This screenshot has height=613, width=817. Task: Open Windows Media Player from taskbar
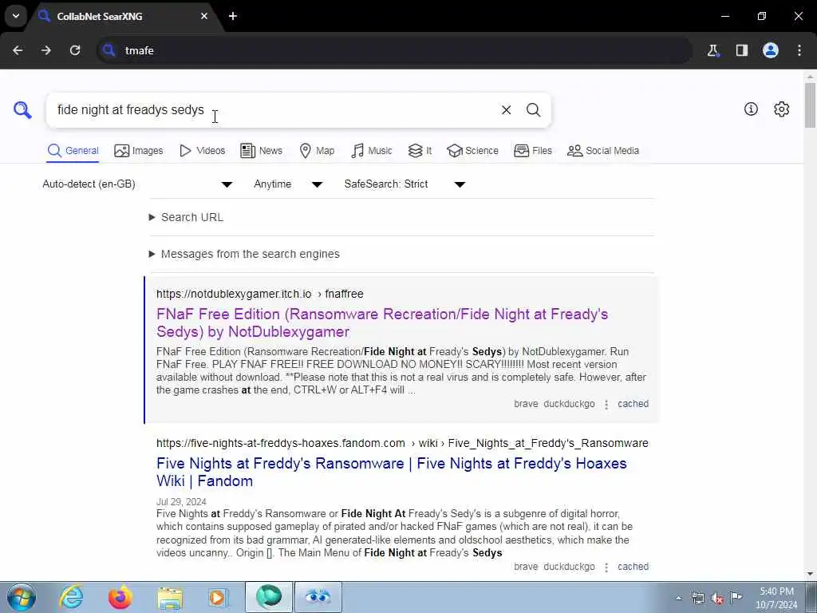pyautogui.click(x=219, y=597)
